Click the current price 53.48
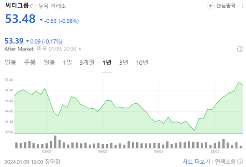This screenshot has height=167, width=246. tap(20, 19)
